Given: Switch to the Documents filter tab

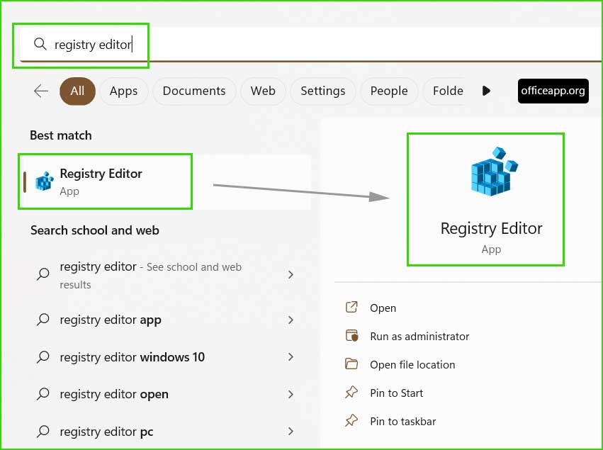Looking at the screenshot, I should [x=194, y=91].
